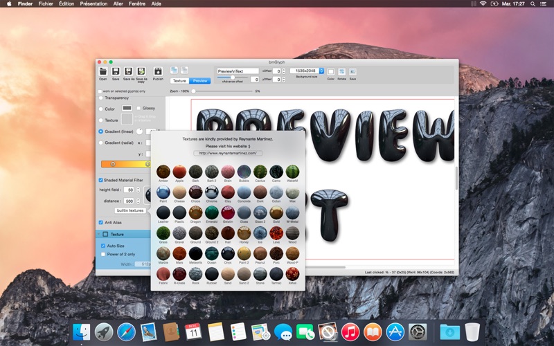
Task: Select the Onyx texture sphere
Action: click(x=228, y=253)
